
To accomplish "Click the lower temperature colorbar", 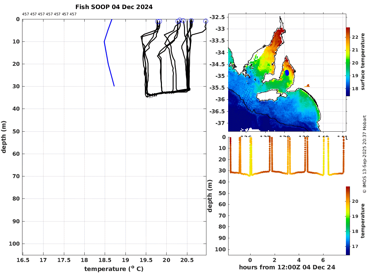I will click(x=348, y=221).
